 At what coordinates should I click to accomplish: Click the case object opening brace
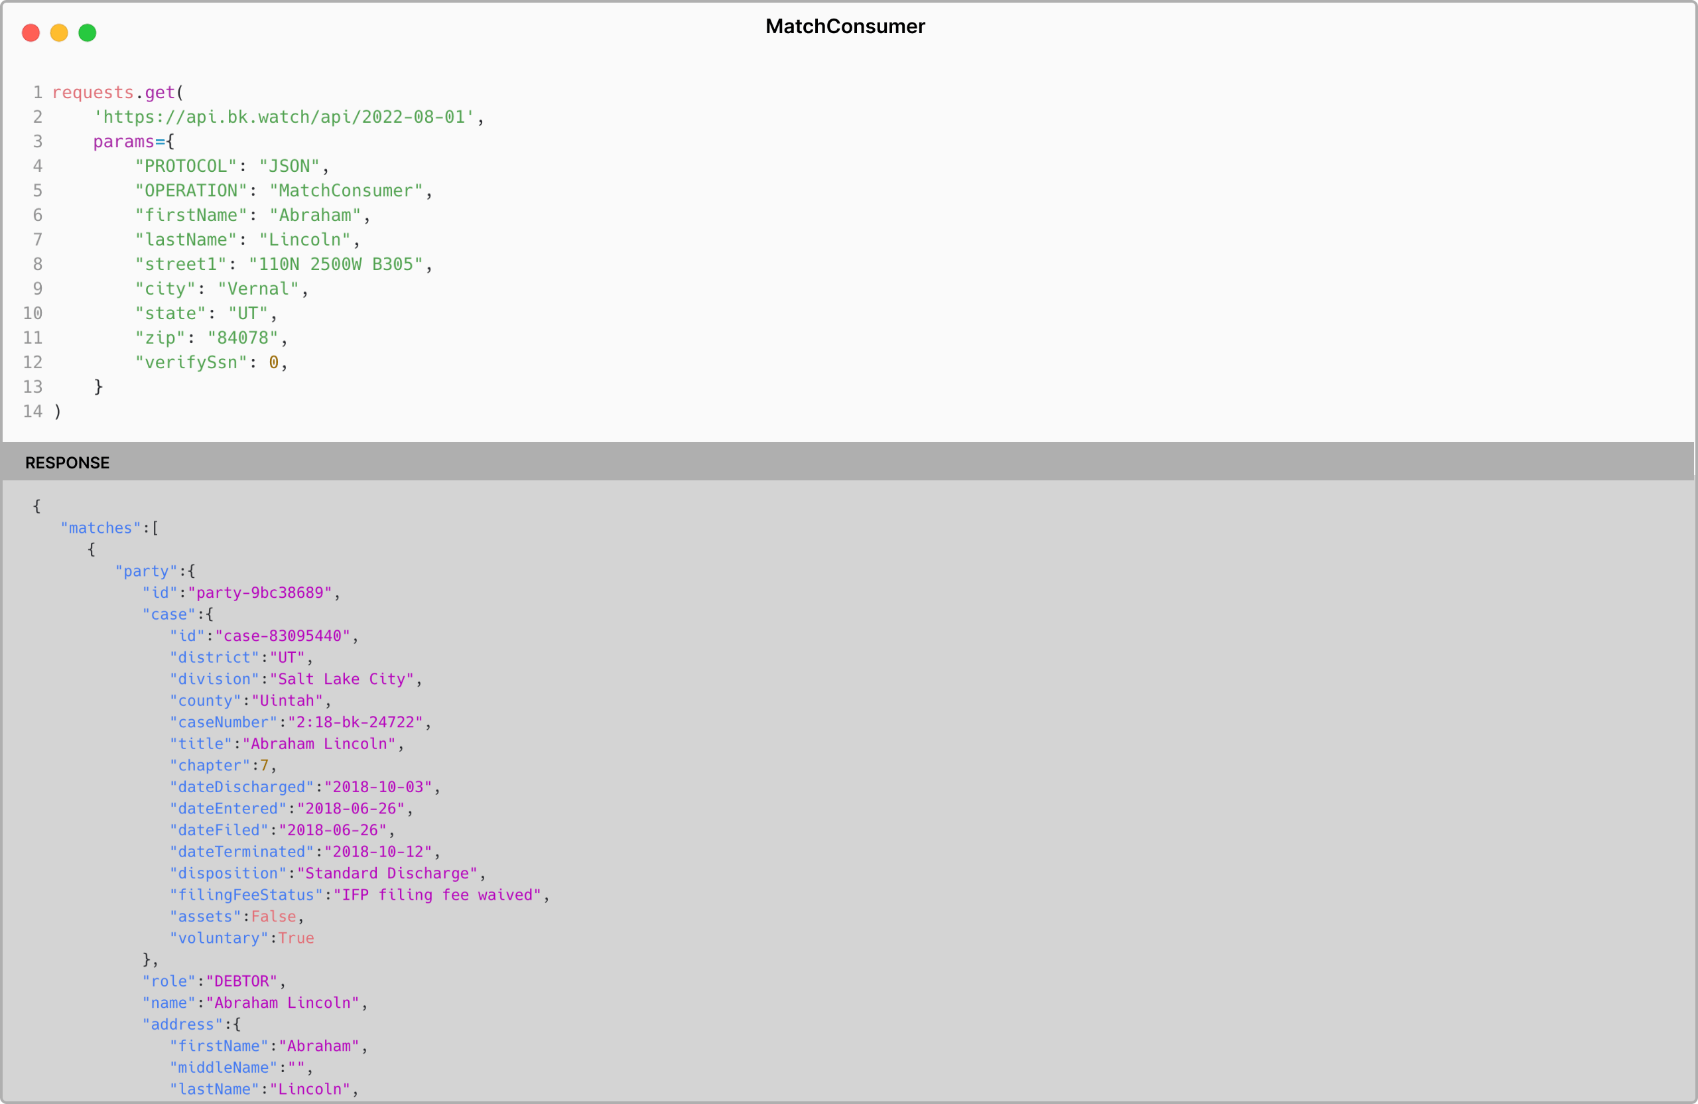pos(210,614)
